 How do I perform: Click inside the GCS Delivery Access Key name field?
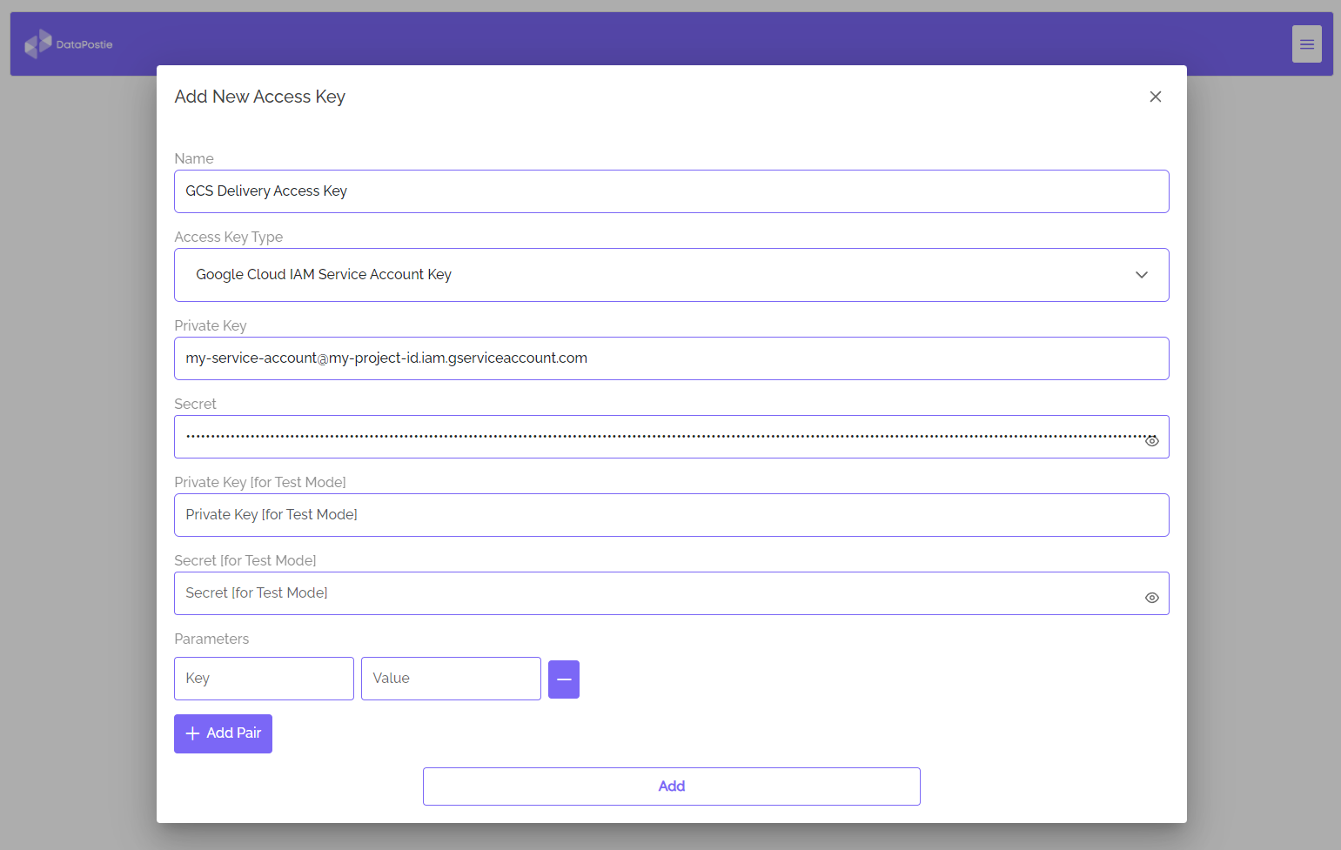[671, 191]
